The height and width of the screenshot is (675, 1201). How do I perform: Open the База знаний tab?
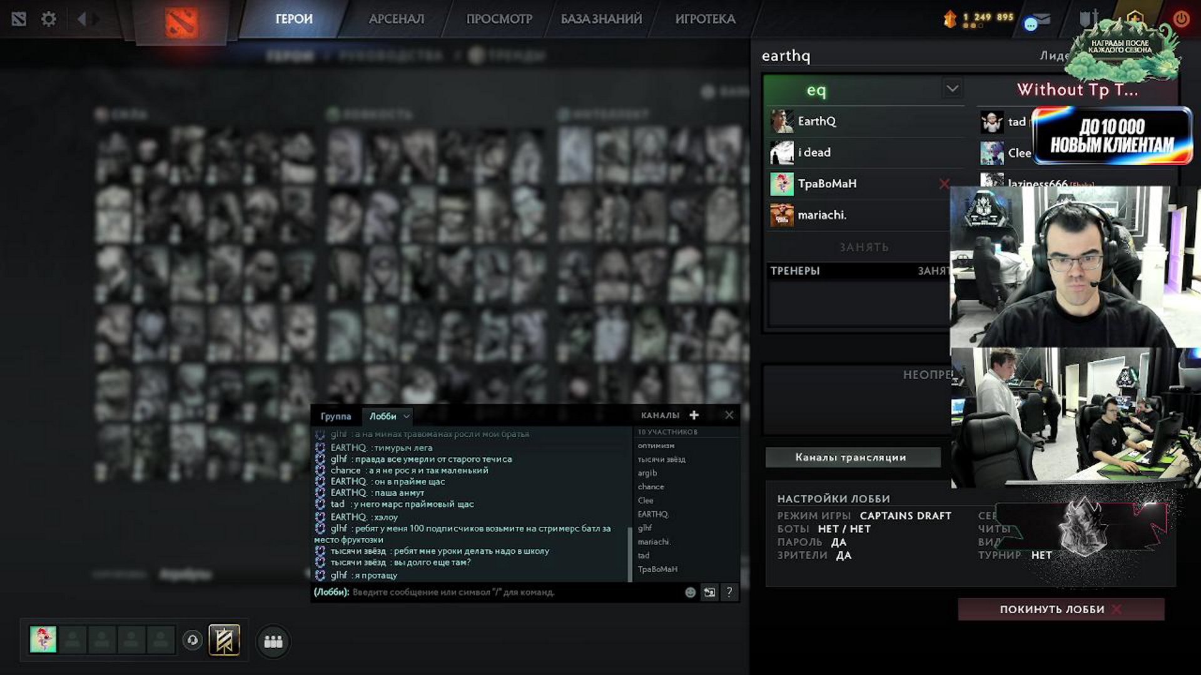pos(600,19)
